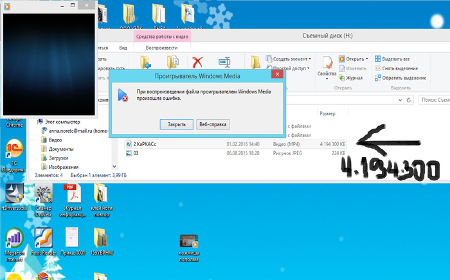Open Журнал in the ribbon
The height and width of the screenshot is (280, 450).
pyautogui.click(x=351, y=78)
